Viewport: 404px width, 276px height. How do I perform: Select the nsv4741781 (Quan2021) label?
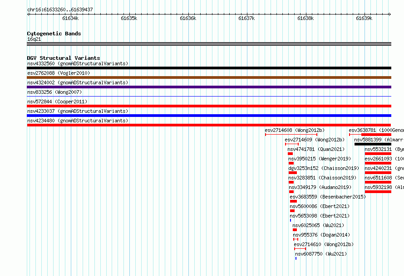pyautogui.click(x=316, y=149)
